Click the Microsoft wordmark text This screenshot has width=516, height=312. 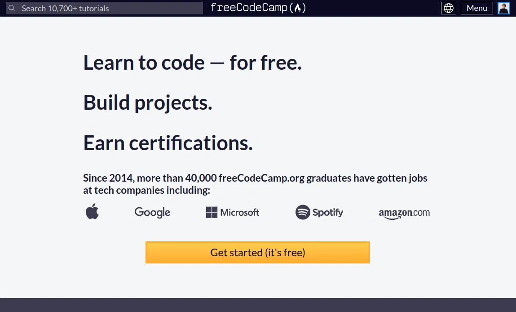click(x=240, y=212)
